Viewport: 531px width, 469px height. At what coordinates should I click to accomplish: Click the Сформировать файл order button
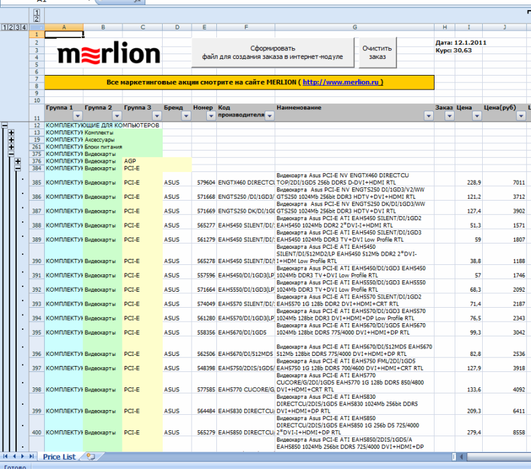click(273, 52)
